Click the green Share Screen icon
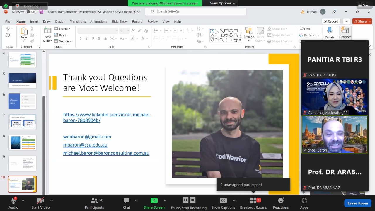This screenshot has height=211, width=375. point(154,201)
